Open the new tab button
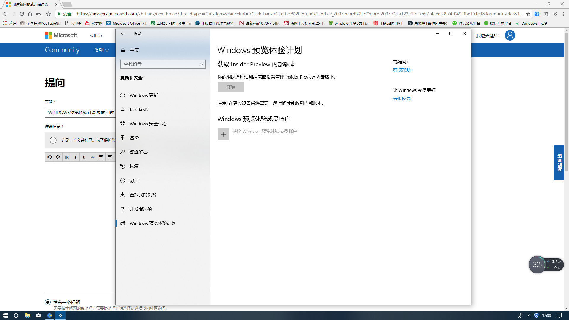The width and height of the screenshot is (569, 320). tap(67, 4)
